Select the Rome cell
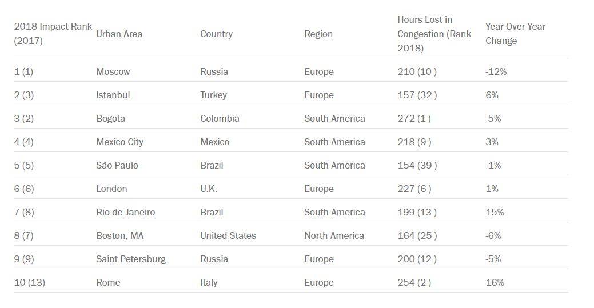This screenshot has width=594, height=308. point(108,283)
